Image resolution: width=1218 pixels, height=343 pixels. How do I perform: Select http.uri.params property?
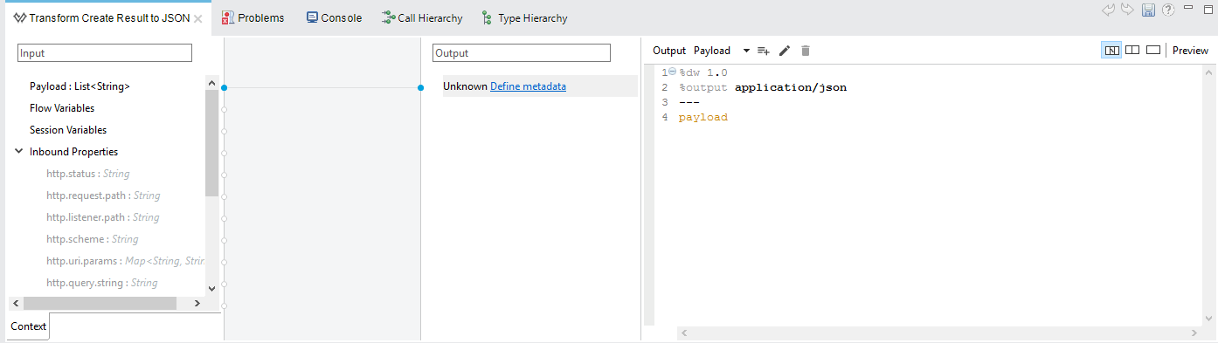click(125, 261)
